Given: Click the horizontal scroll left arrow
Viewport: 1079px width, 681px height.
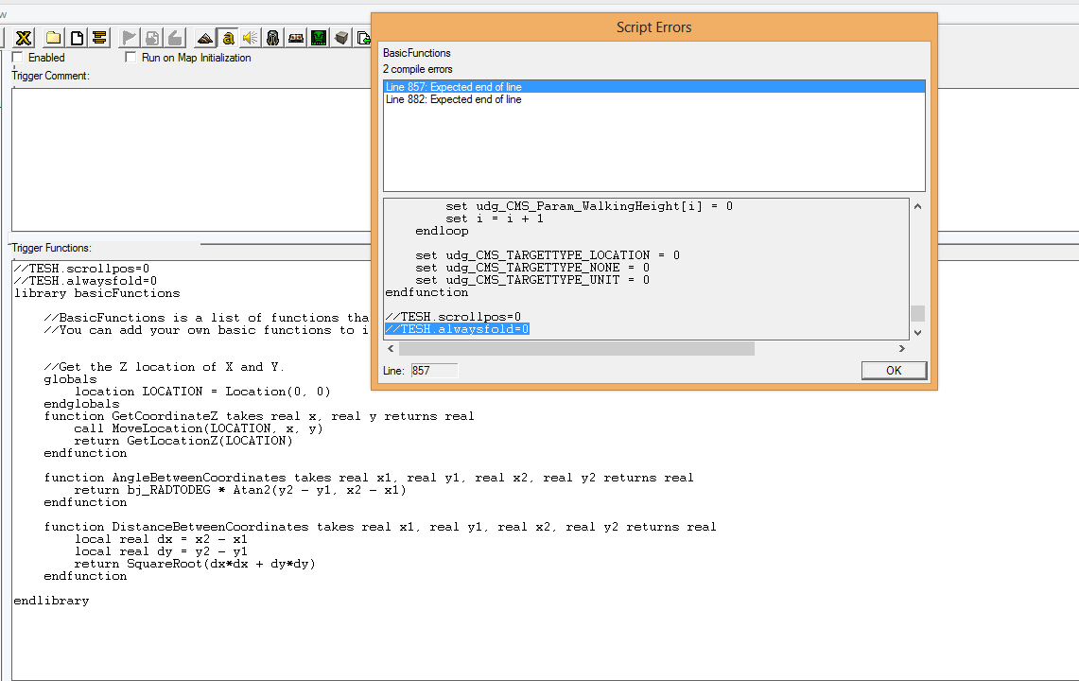Looking at the screenshot, I should tap(391, 348).
